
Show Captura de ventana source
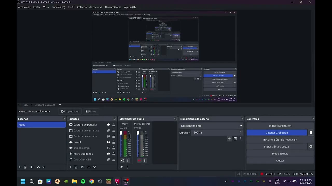click(108, 136)
